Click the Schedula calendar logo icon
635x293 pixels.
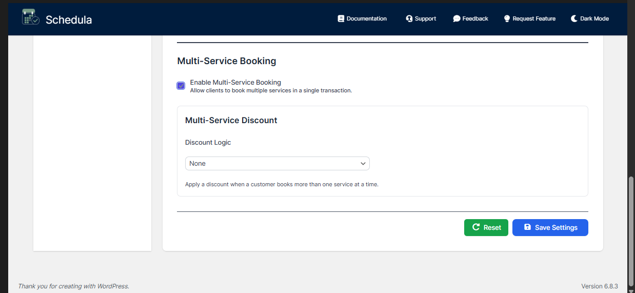point(31,17)
